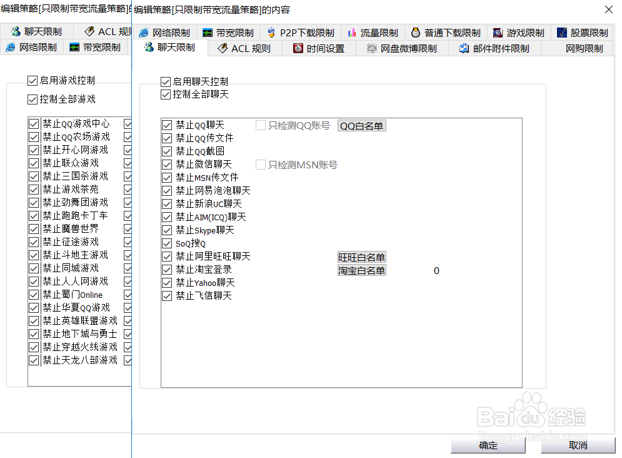Click the 股票限制 tab icon

[562, 33]
